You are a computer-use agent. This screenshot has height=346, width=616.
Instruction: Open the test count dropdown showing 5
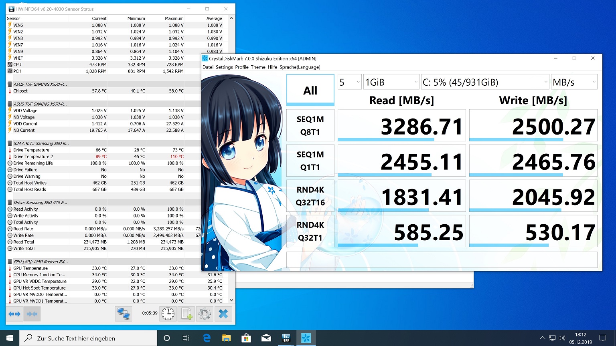coord(350,82)
